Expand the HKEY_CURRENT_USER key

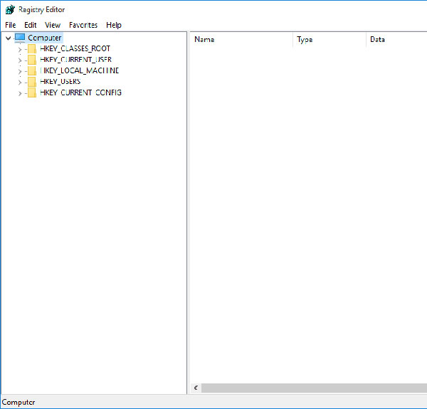(x=20, y=60)
